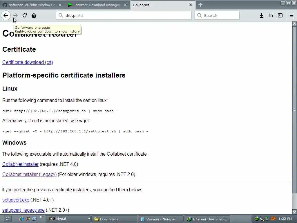The width and height of the screenshot is (297, 223).
Task: Open the hamburger application menu
Action: click(x=291, y=16)
